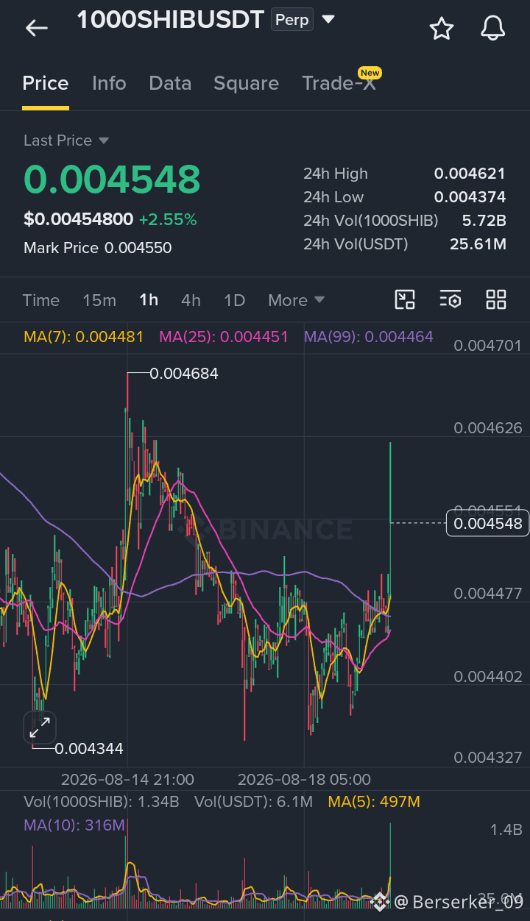Select the Time chart interval

(x=41, y=300)
